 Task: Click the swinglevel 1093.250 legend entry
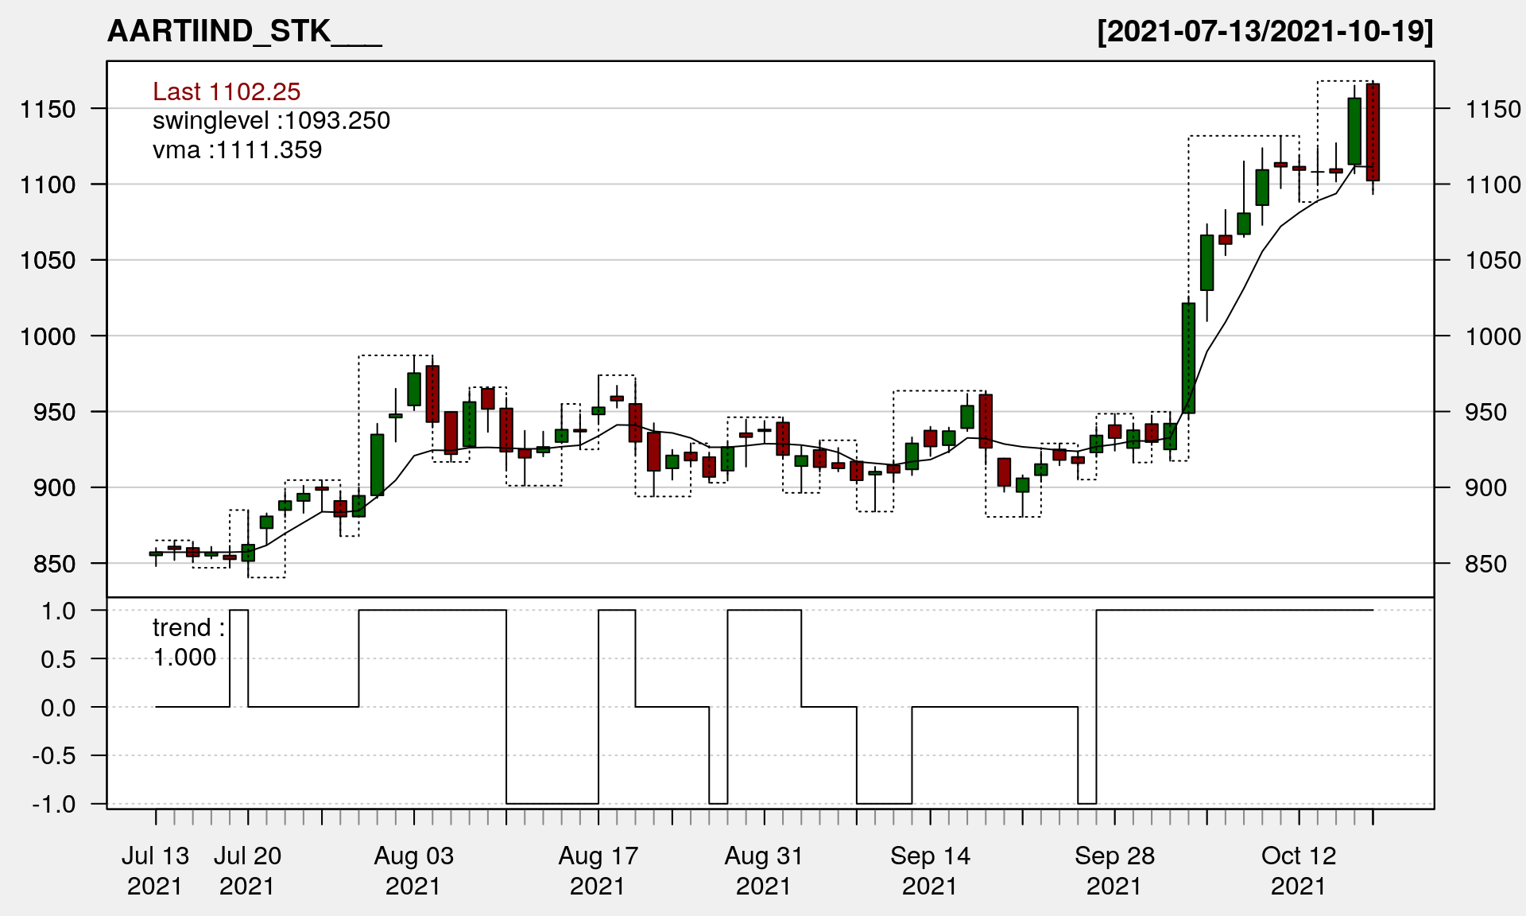(x=271, y=121)
